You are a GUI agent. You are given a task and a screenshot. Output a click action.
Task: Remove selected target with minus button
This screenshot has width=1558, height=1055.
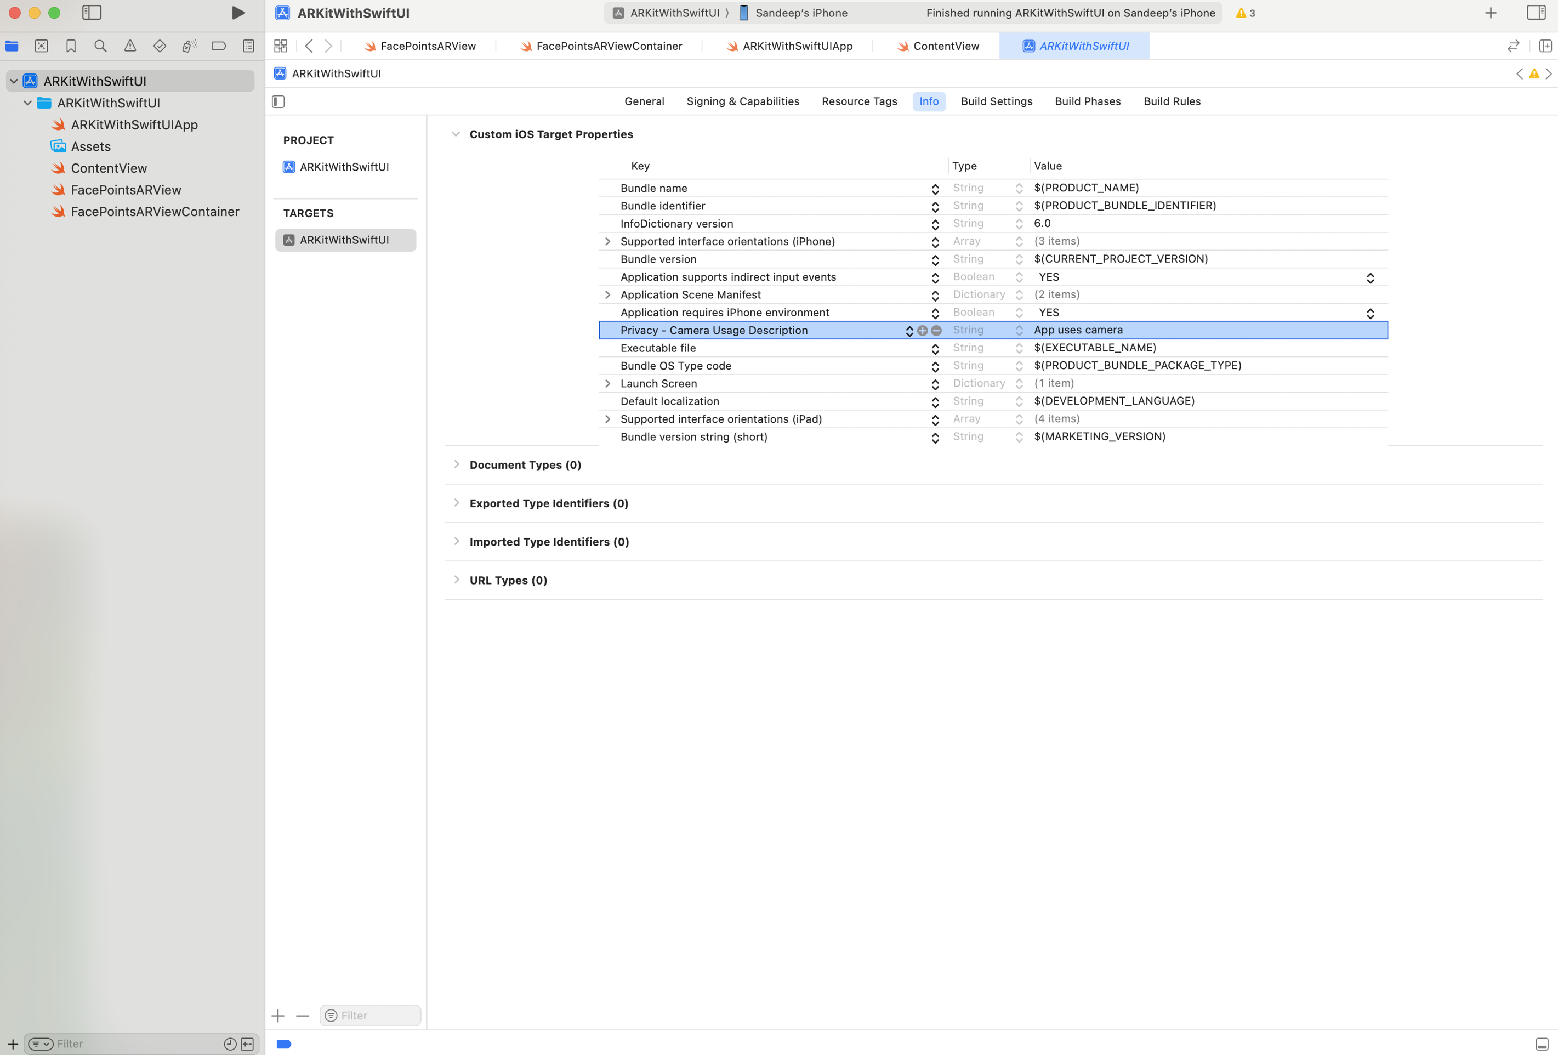click(303, 1016)
